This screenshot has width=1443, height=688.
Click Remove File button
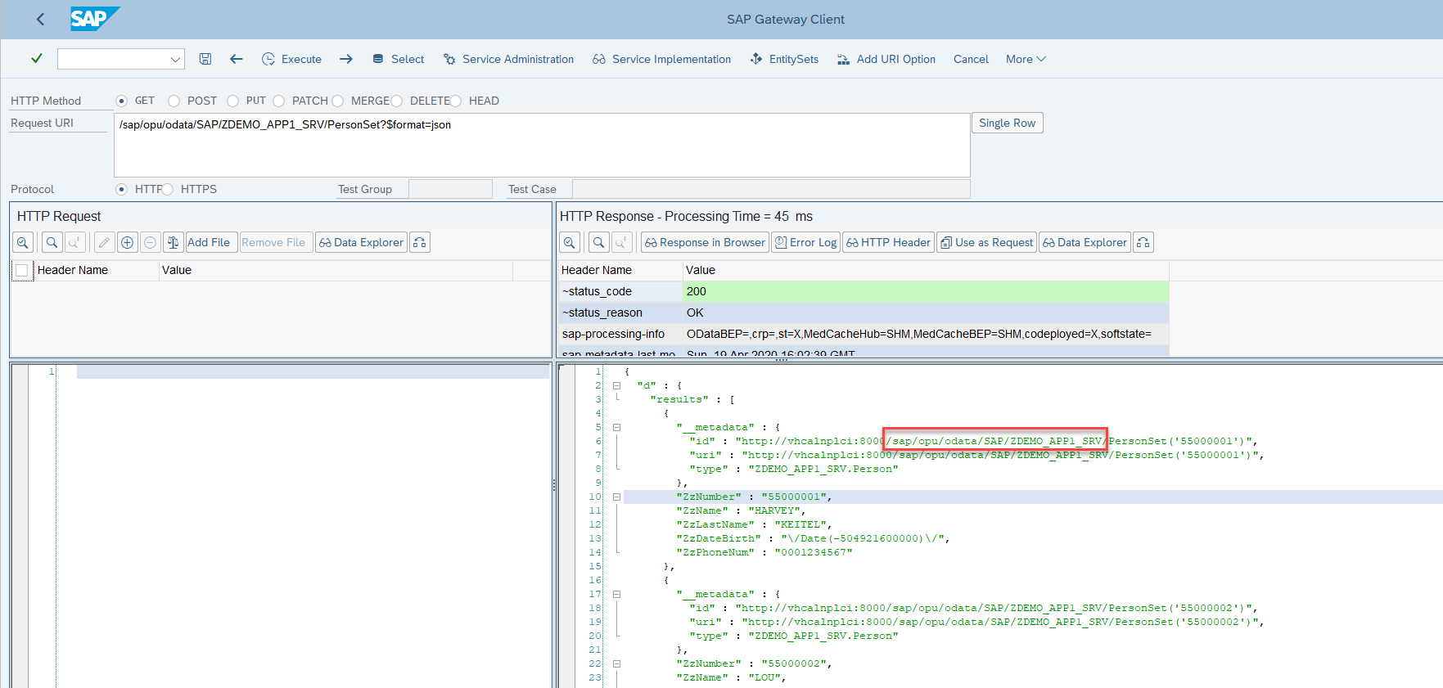click(276, 242)
